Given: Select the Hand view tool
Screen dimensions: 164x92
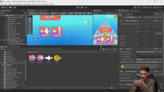Looking at the screenshot, I should 30,19.
